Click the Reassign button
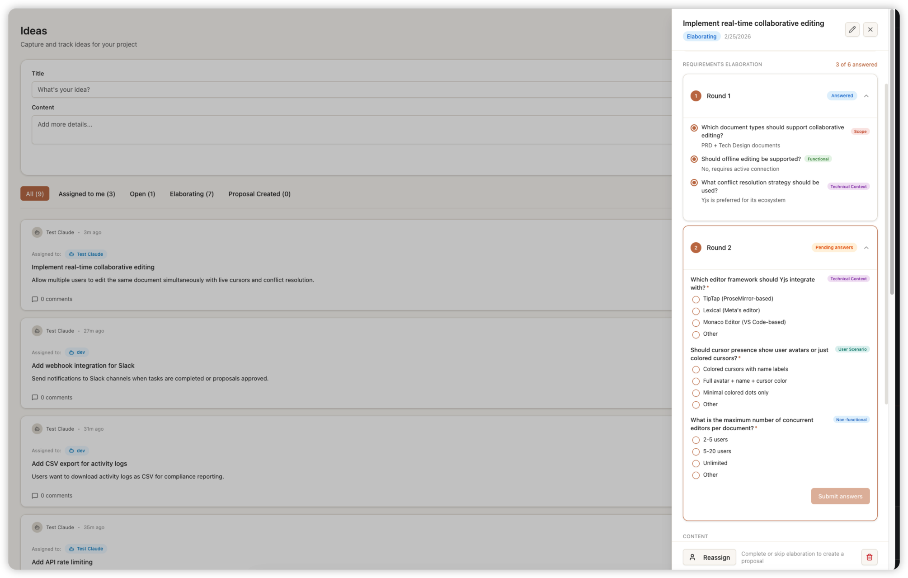The width and height of the screenshot is (908, 578). tap(709, 557)
